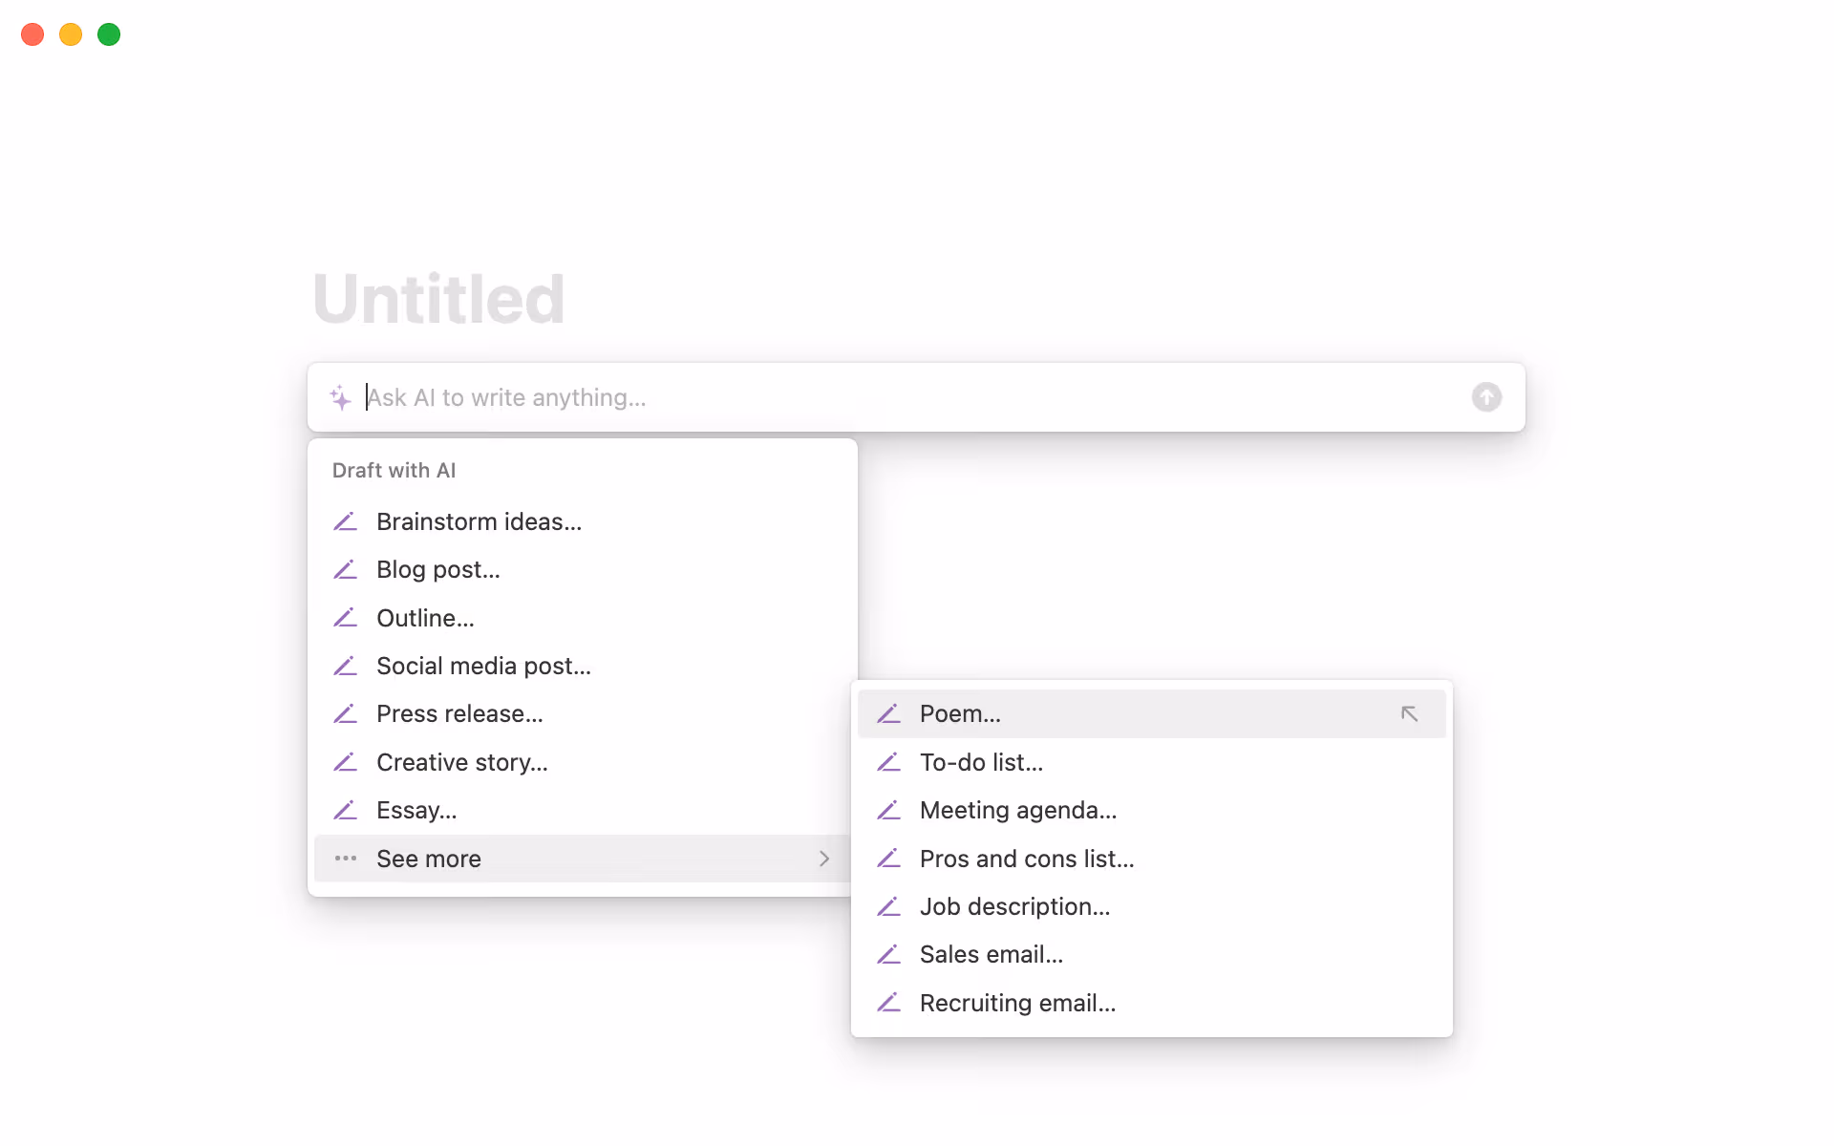This screenshot has height=1146, width=1834.
Task: Select Meeting agenda option
Action: [1152, 810]
